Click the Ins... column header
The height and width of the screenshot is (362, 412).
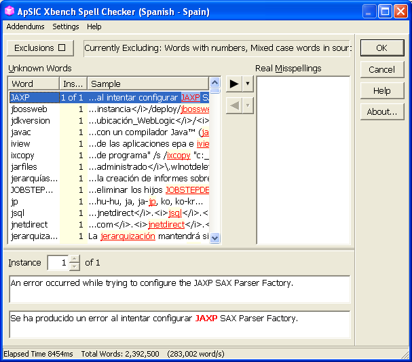click(x=73, y=84)
